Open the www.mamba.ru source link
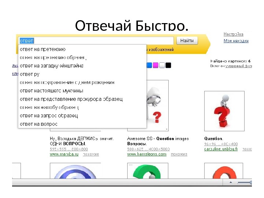 pos(64,154)
